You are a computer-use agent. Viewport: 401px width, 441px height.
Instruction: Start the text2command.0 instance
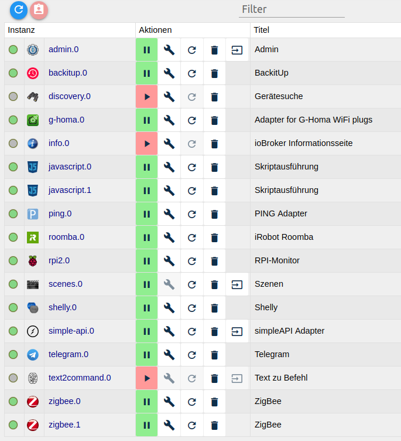point(146,378)
